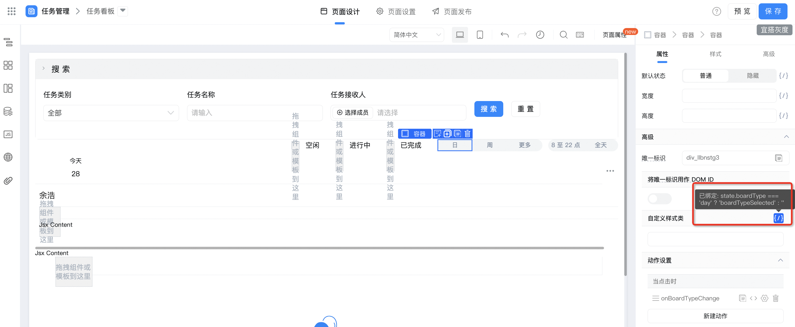Focus the 唯一标识 div_llbnstg3 field

click(735, 158)
